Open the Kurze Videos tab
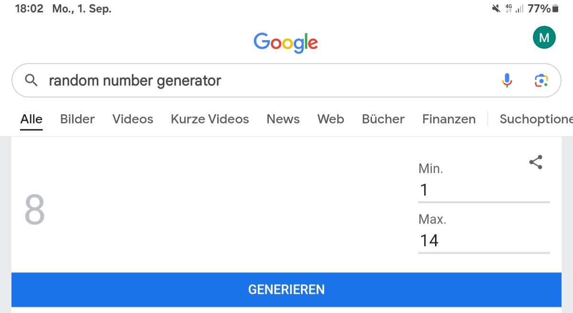This screenshot has width=573, height=313. tap(210, 119)
